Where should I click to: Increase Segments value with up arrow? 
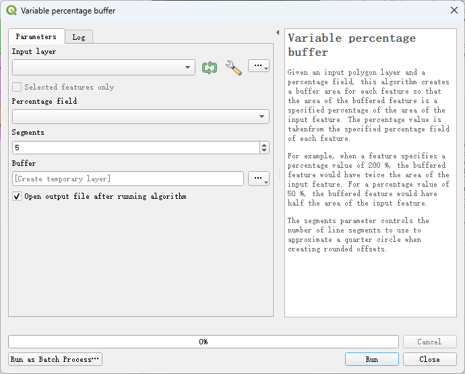(264, 145)
